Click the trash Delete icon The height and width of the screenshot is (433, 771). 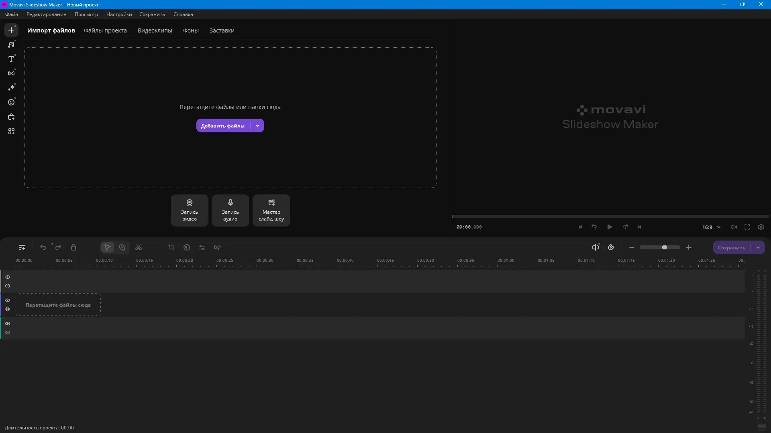pos(73,247)
